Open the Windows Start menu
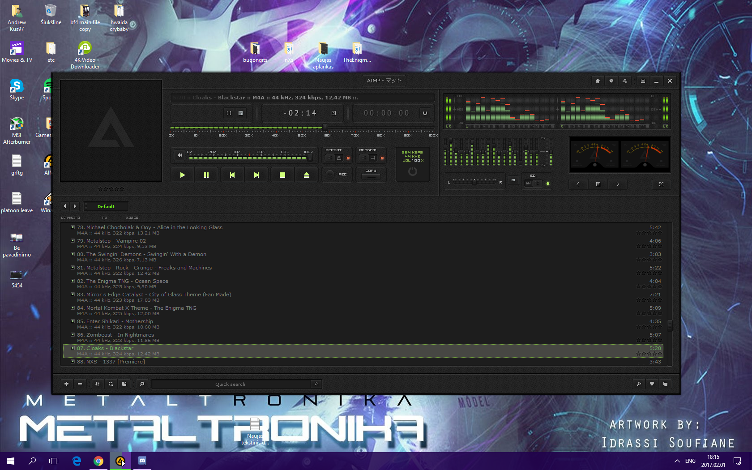The image size is (752, 470). [x=11, y=461]
